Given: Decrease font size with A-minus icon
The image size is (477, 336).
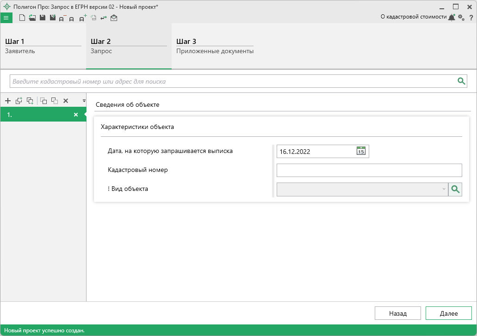Looking at the screenshot, I should tap(62, 18).
